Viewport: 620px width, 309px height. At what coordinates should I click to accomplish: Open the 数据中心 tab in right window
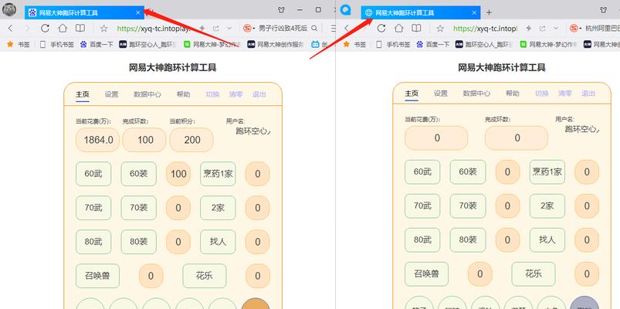pos(476,93)
